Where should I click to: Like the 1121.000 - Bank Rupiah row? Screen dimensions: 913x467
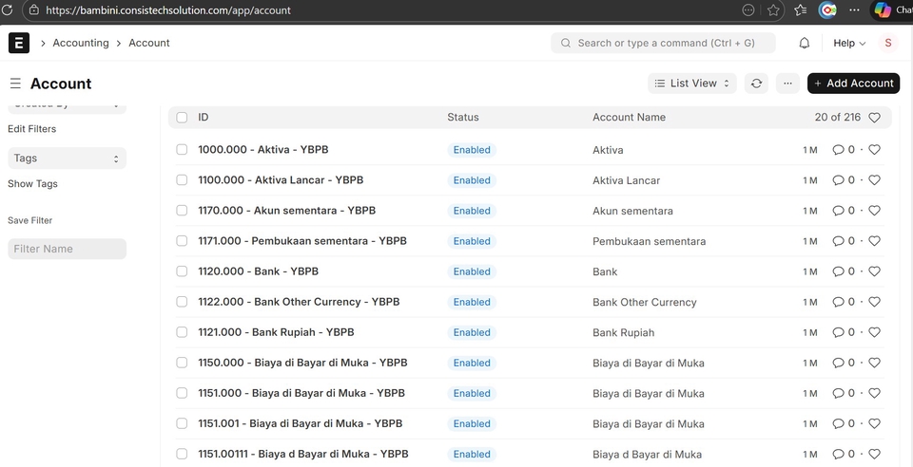pos(874,332)
